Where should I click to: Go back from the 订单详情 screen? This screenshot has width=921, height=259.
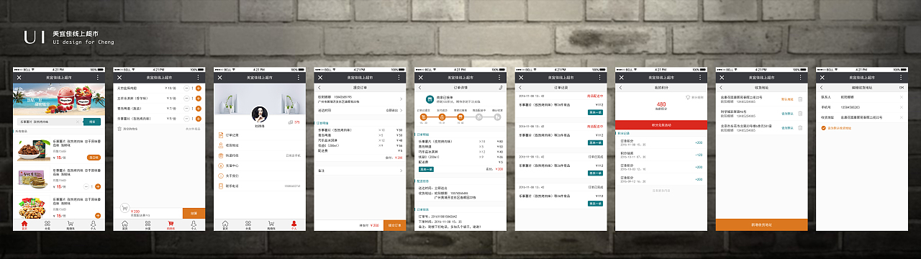(x=419, y=87)
